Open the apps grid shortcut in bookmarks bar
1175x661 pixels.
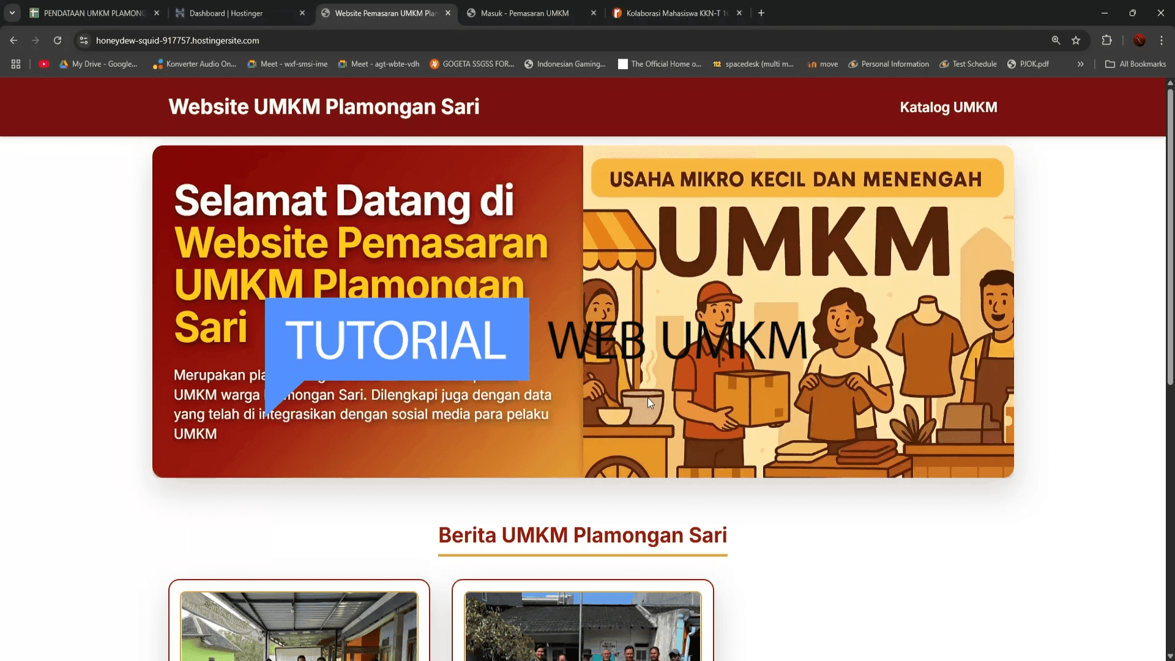(16, 64)
